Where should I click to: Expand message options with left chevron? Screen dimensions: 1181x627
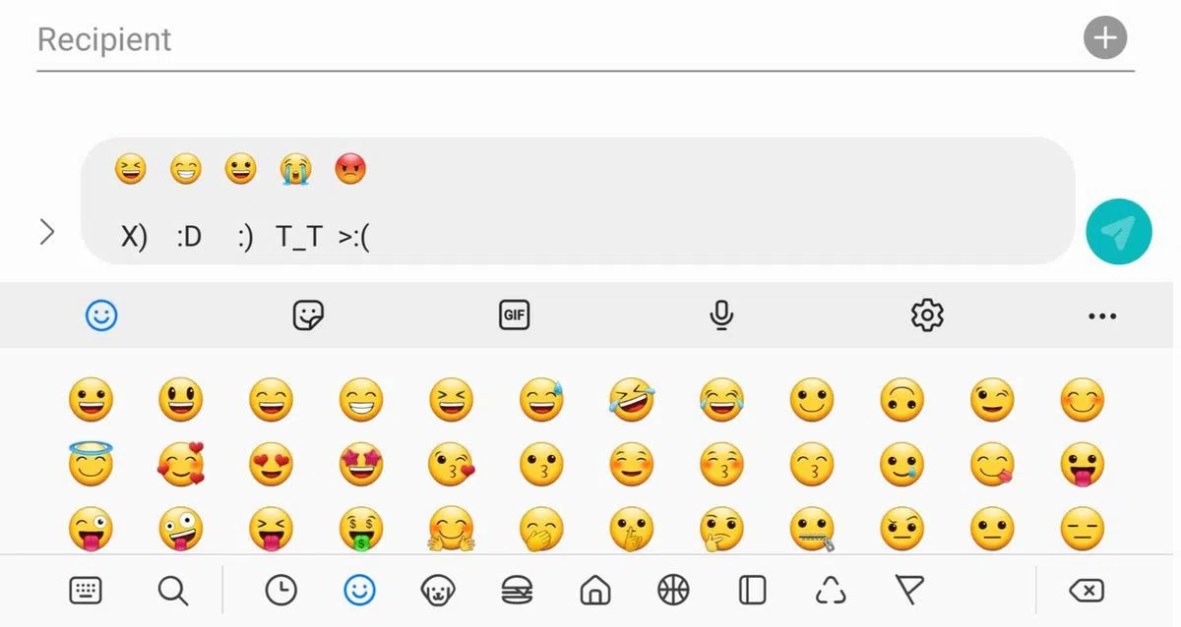46,232
